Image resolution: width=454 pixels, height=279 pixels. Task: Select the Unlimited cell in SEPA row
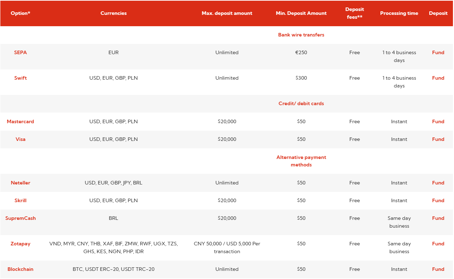click(x=227, y=52)
